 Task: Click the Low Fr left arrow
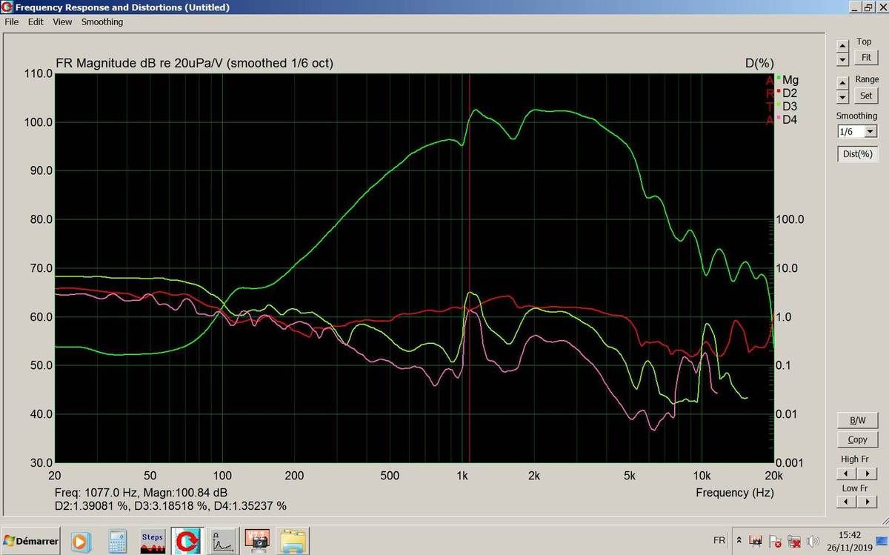(845, 502)
